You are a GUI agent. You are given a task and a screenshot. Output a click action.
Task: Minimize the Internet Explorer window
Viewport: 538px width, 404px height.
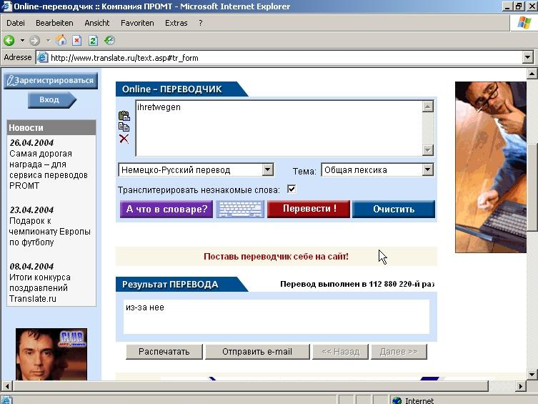click(507, 6)
